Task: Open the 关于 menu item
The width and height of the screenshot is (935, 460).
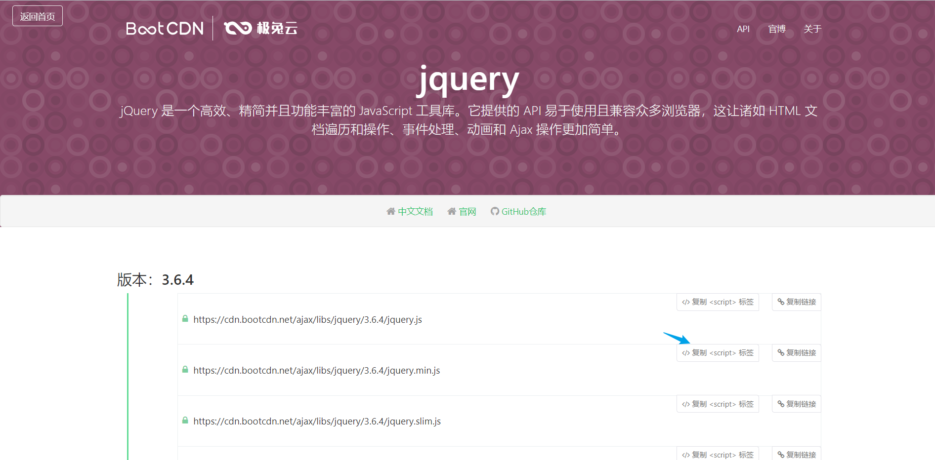Action: click(x=812, y=29)
